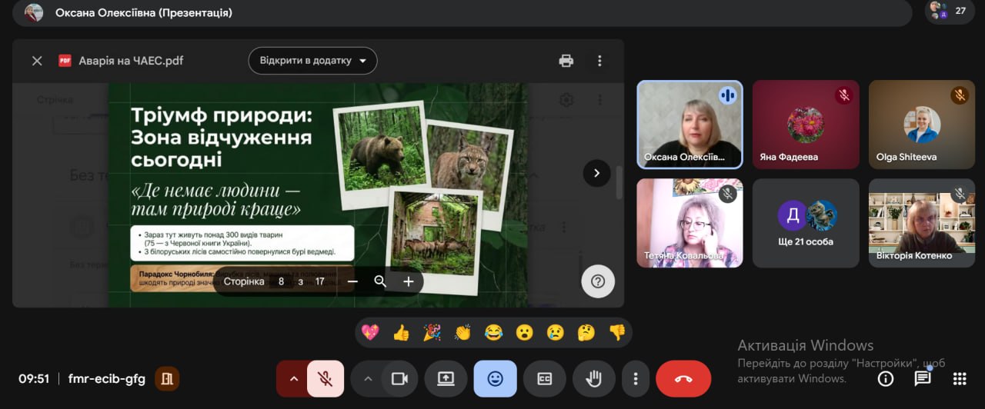This screenshot has width=985, height=409.
Task: Start presenting your screen
Action: [x=446, y=378]
